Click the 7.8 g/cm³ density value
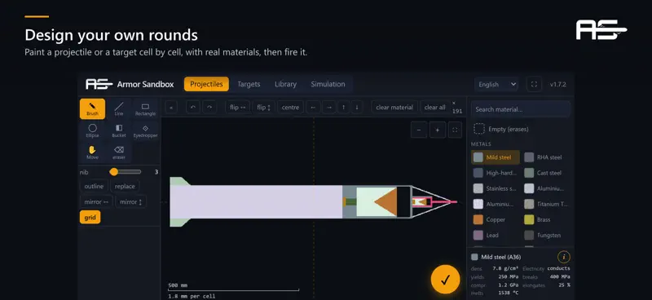This screenshot has height=300, width=652. [505, 269]
